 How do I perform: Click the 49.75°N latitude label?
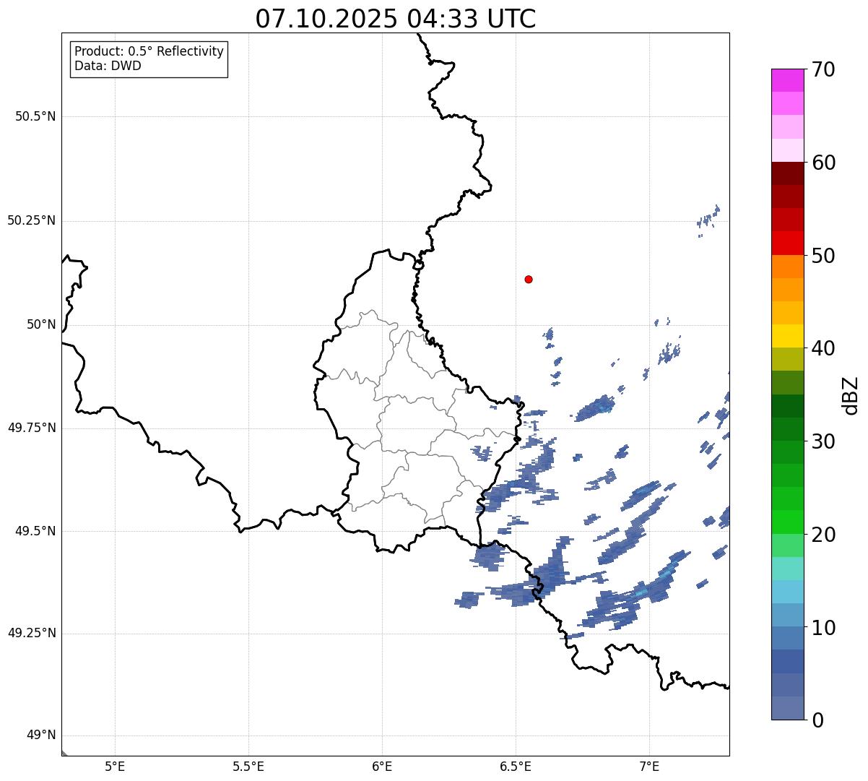32,428
